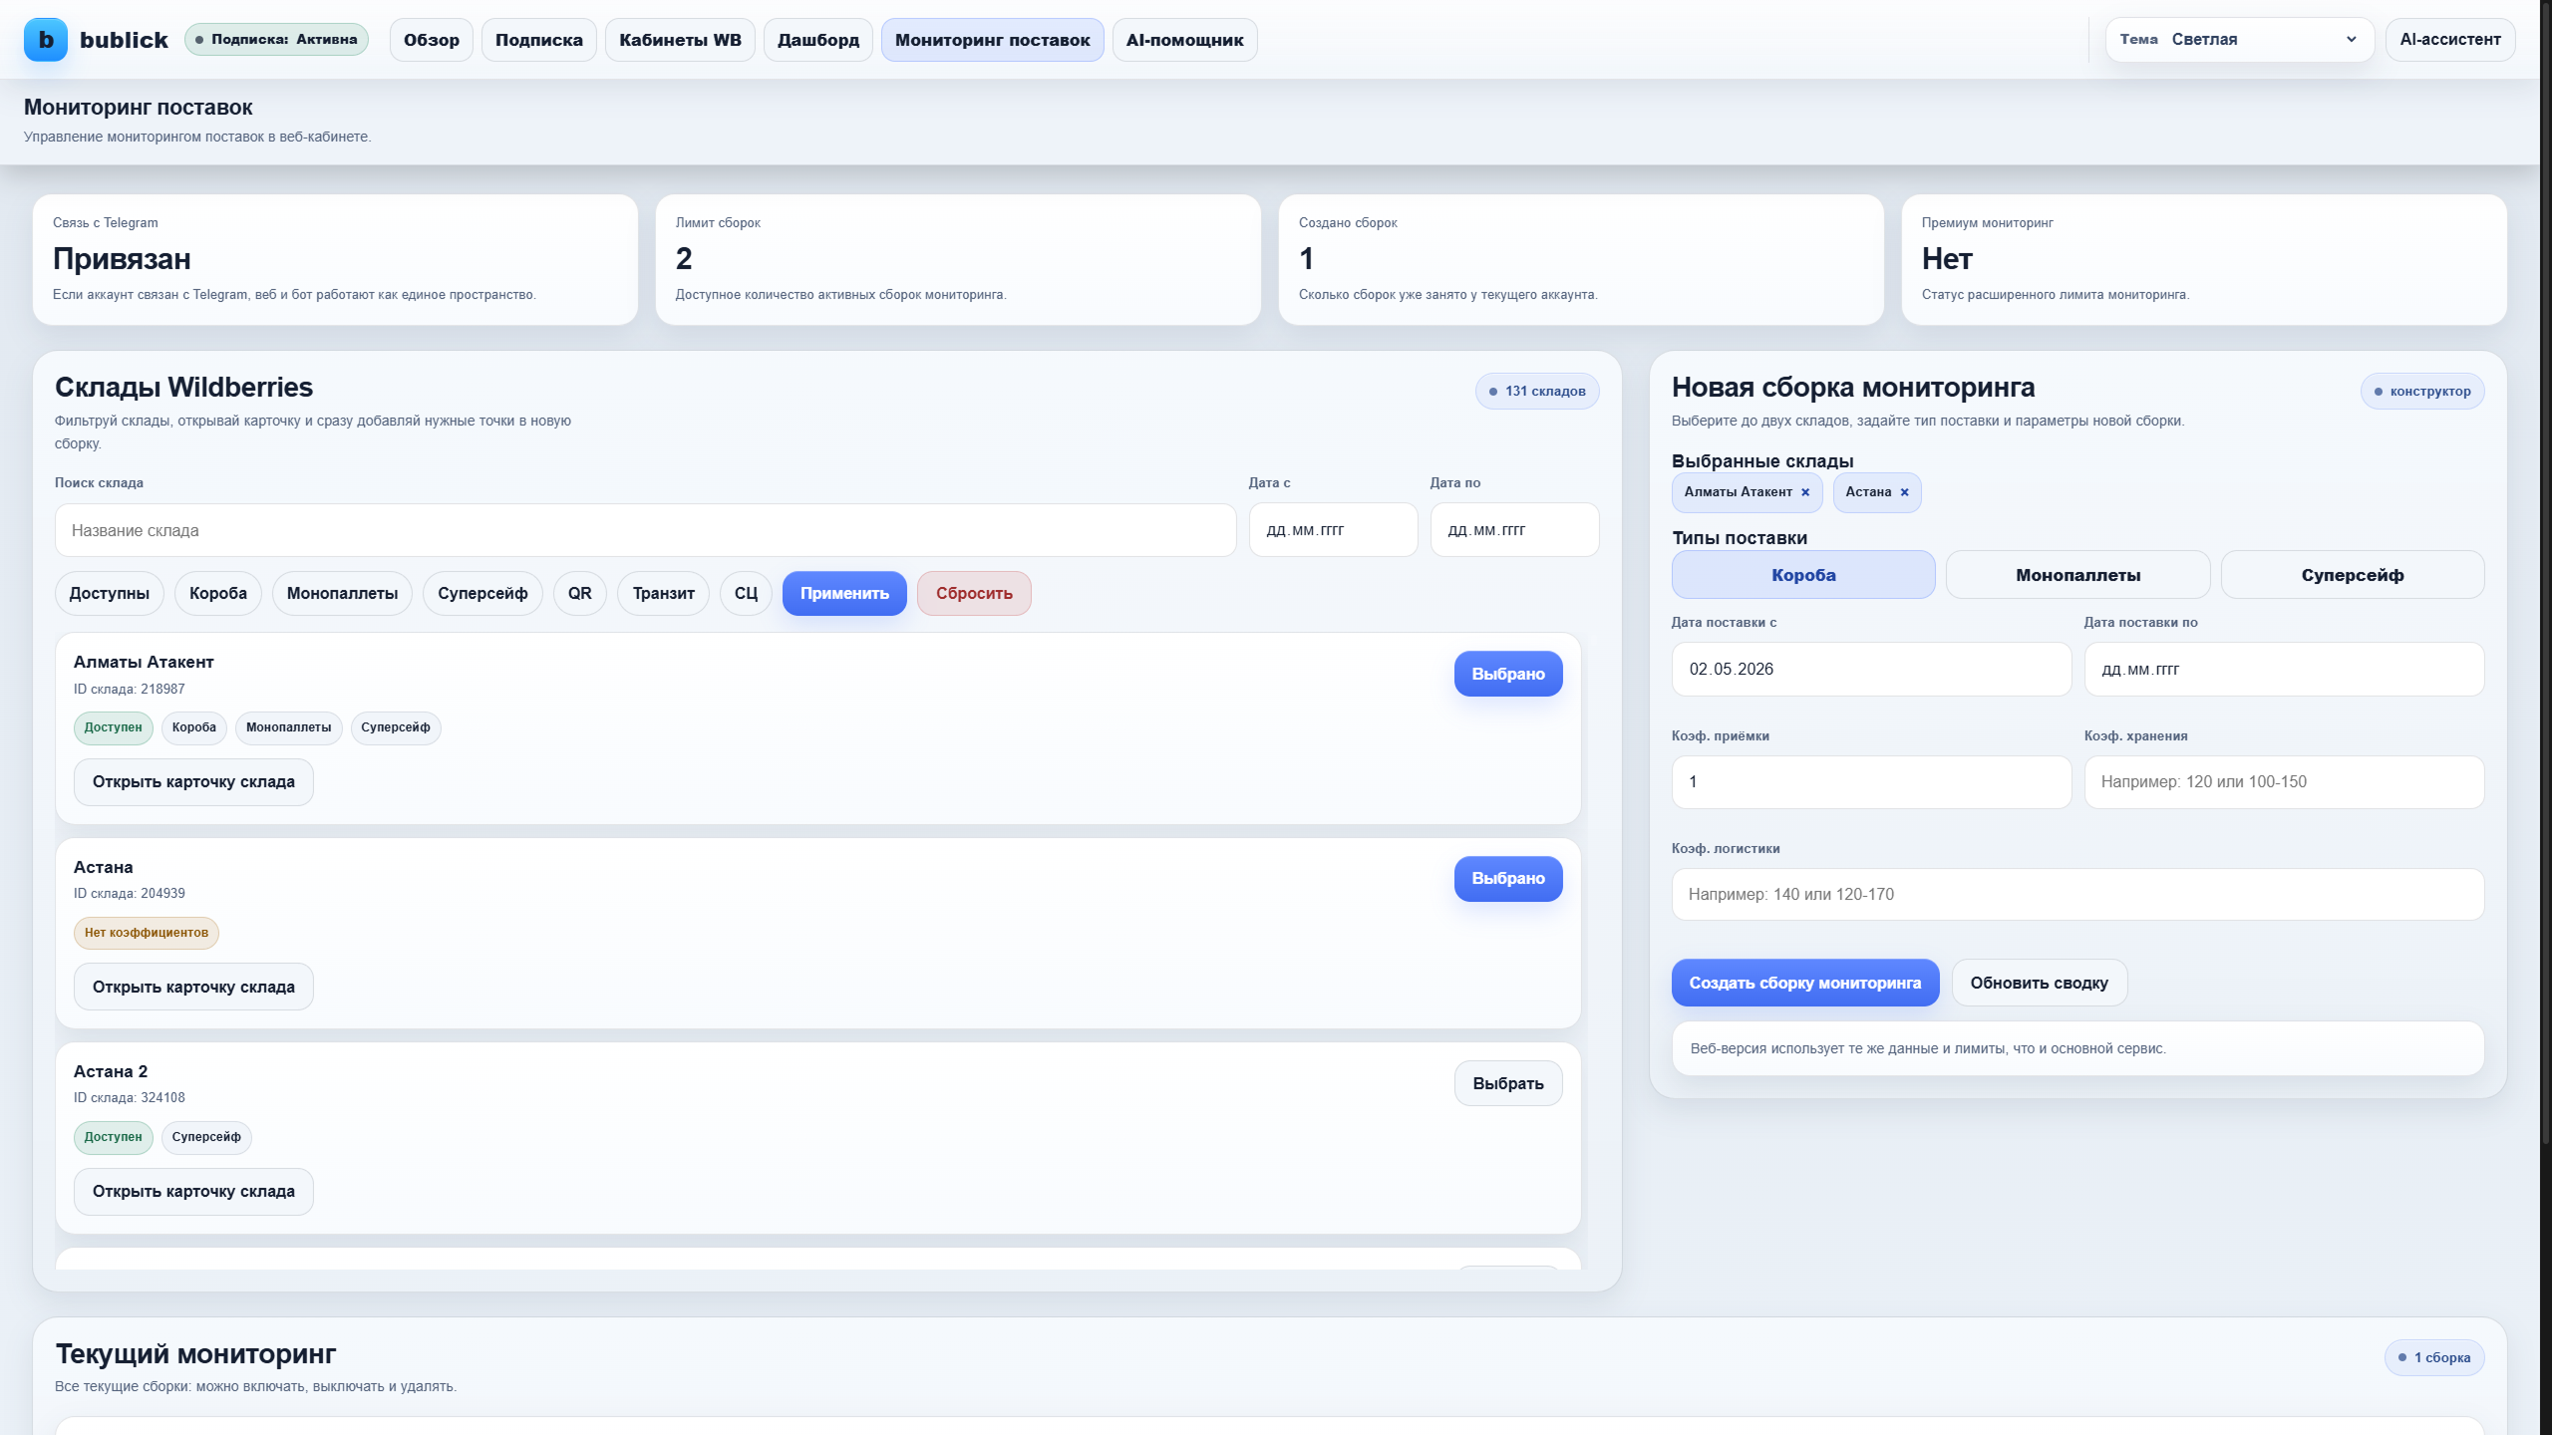Go to the Дашборд tab
The width and height of the screenshot is (2552, 1435).
point(818,40)
